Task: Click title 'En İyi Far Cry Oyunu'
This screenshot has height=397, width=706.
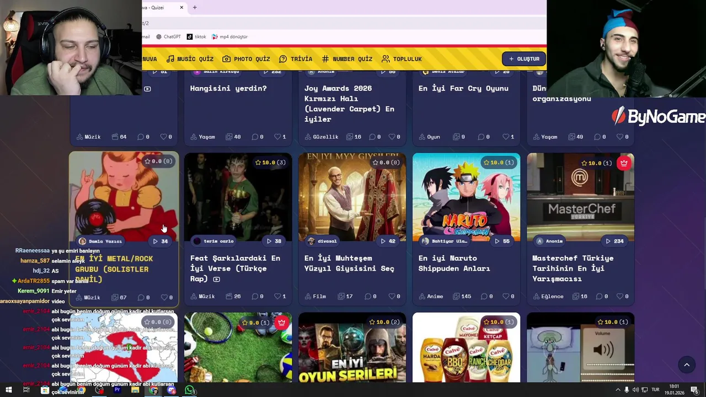Action: coord(463,88)
